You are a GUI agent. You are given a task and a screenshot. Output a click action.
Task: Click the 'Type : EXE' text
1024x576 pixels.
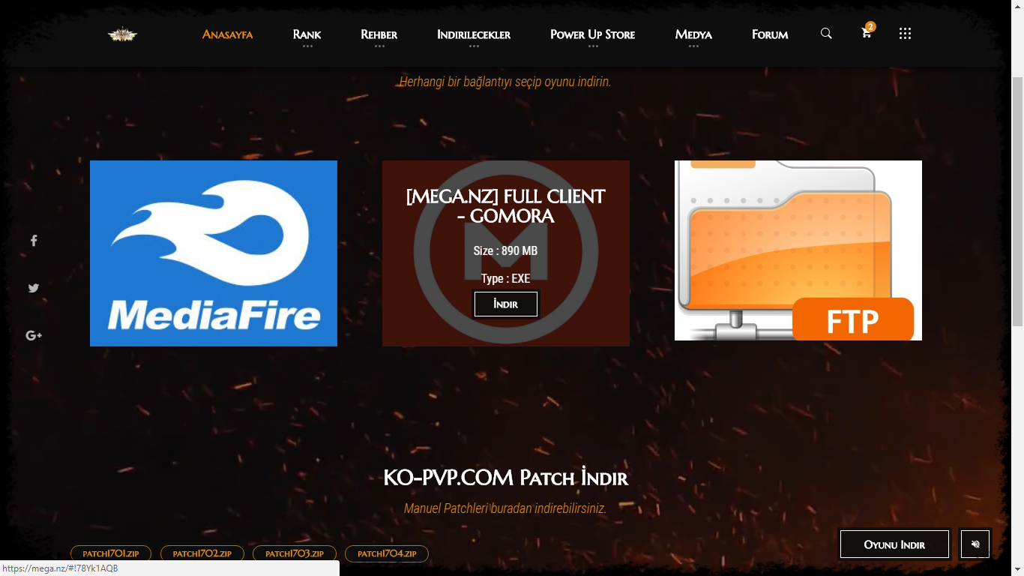[x=506, y=278]
